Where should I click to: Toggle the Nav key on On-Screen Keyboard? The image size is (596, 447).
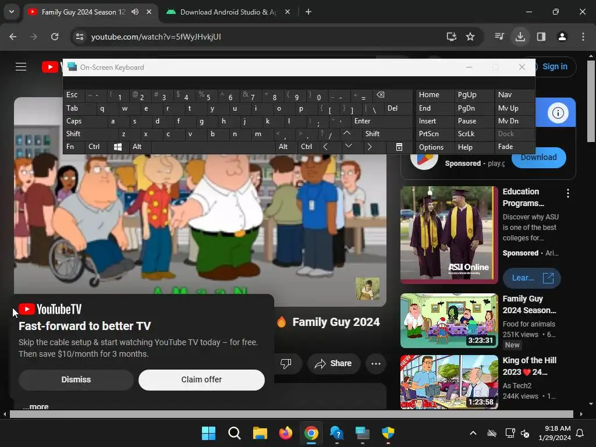tap(514, 95)
